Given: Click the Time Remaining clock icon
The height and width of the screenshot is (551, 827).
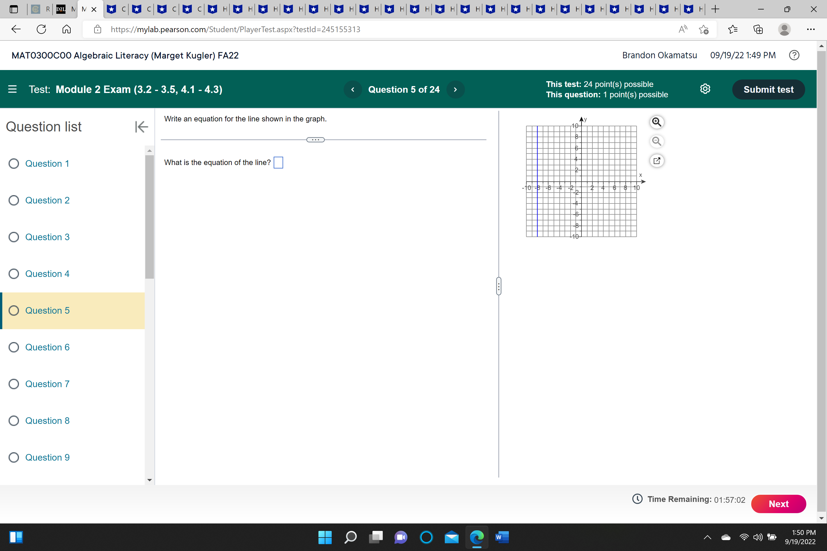Looking at the screenshot, I should coord(637,499).
